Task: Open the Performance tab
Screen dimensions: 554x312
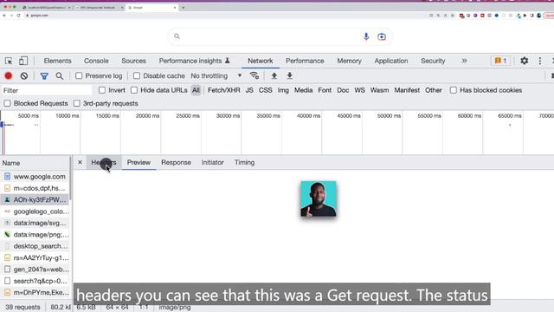Action: 305,61
